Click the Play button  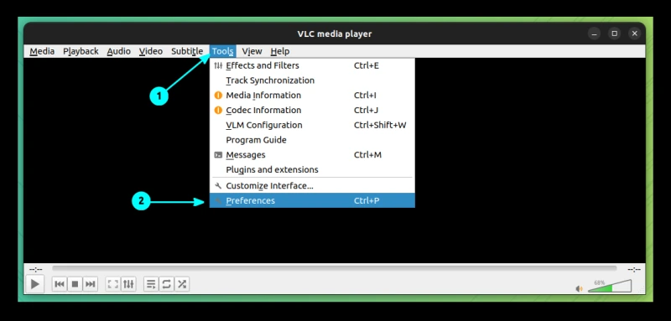pos(35,284)
